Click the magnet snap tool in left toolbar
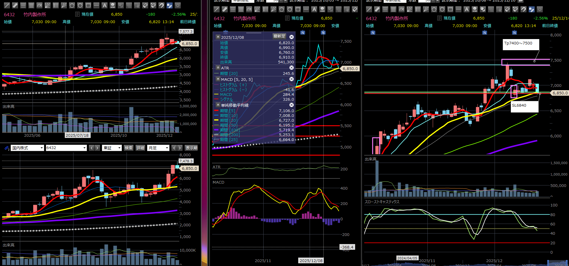This screenshot has height=266, width=569. [161, 5]
